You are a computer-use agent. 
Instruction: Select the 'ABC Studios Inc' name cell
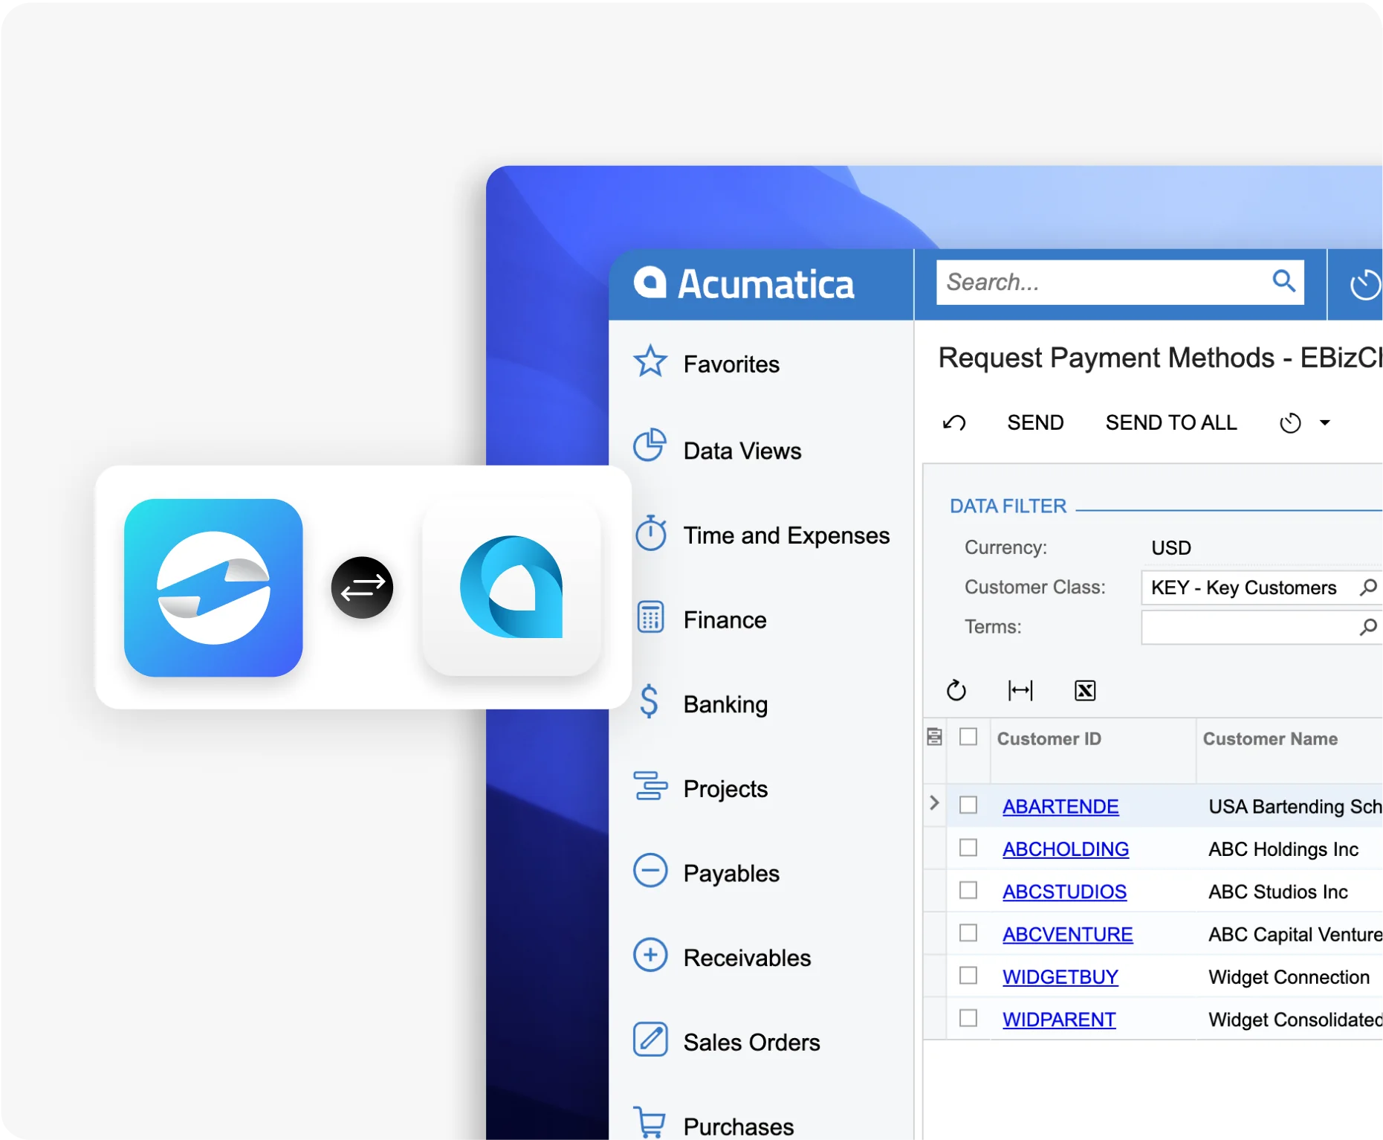pyautogui.click(x=1278, y=892)
